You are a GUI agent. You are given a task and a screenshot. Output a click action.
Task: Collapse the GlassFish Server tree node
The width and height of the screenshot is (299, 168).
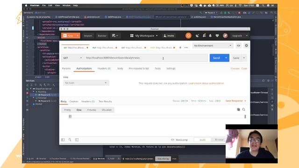click(31, 89)
